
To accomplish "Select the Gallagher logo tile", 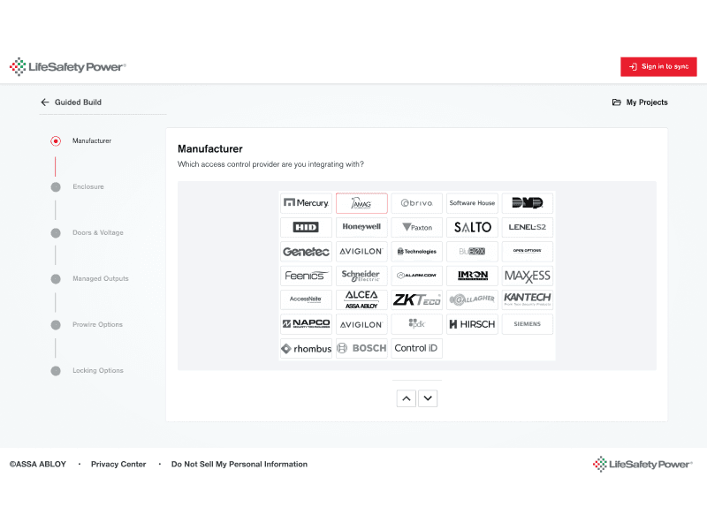I will click(472, 299).
